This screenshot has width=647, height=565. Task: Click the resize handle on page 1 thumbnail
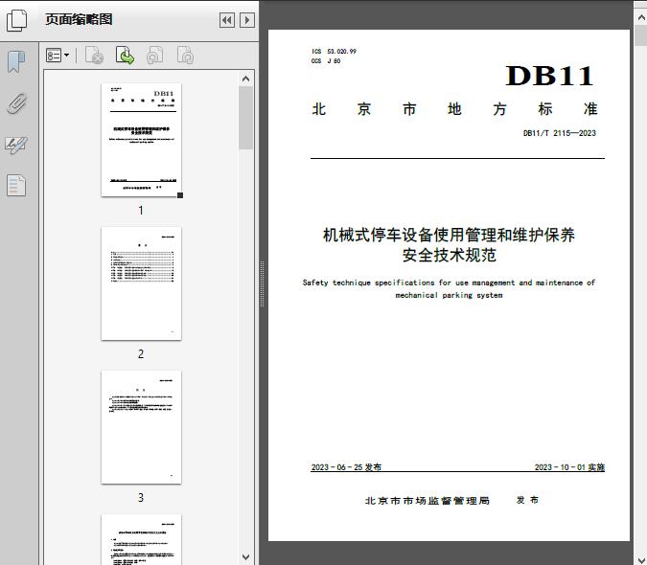(180, 195)
